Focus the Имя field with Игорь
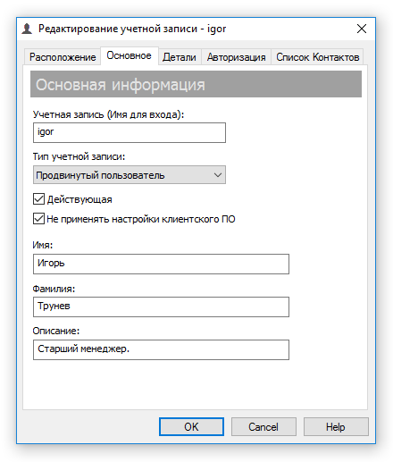The width and height of the screenshot is (393, 462). (161, 264)
